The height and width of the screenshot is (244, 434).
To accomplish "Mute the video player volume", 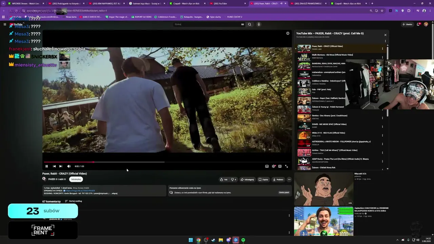I will 69,166.
